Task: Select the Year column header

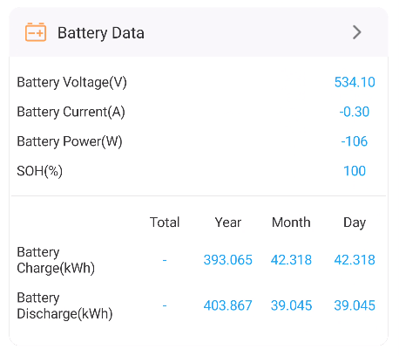Action: click(x=228, y=222)
